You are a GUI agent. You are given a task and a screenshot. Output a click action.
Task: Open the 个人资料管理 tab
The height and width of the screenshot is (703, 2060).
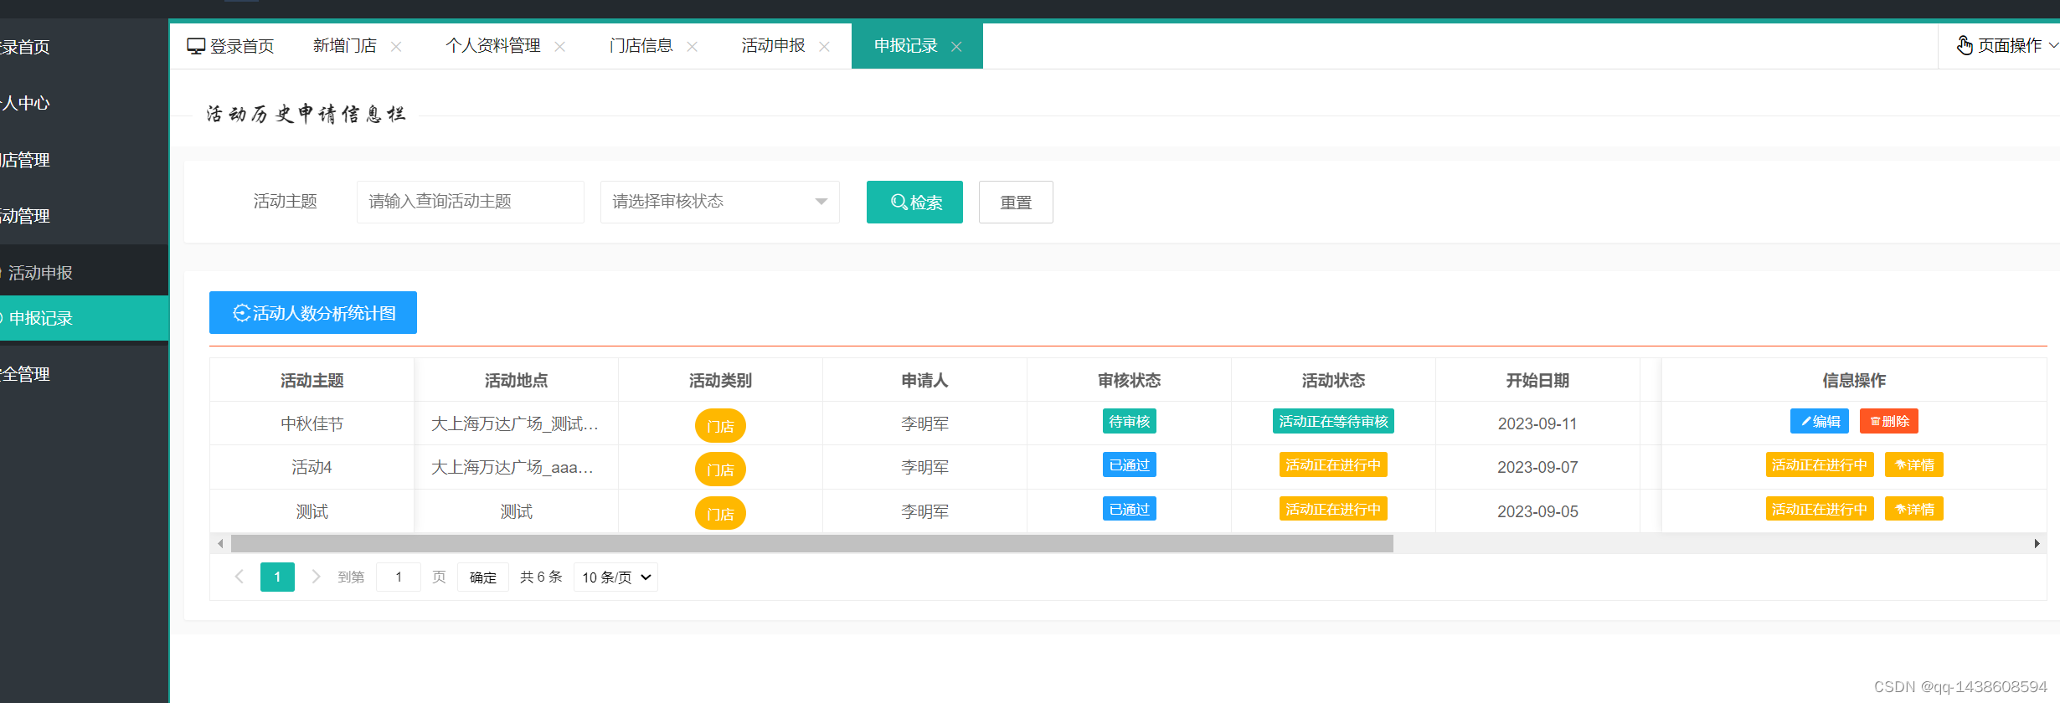(493, 46)
